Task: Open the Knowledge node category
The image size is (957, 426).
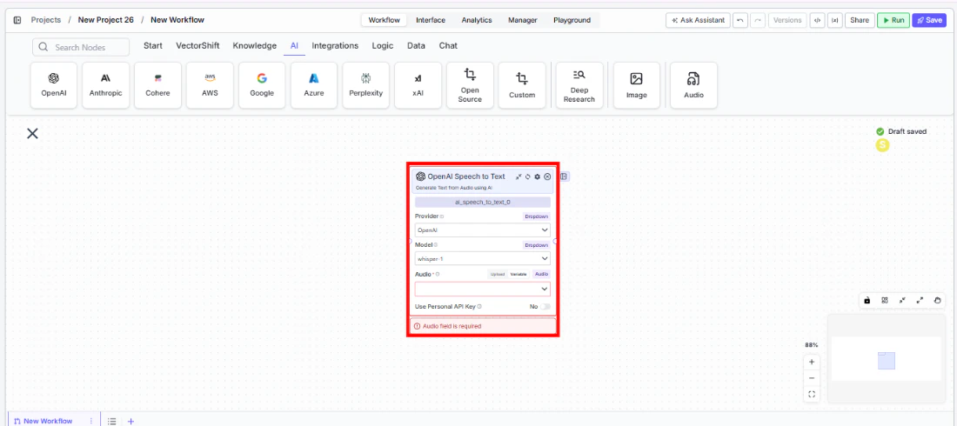Action: tap(255, 46)
